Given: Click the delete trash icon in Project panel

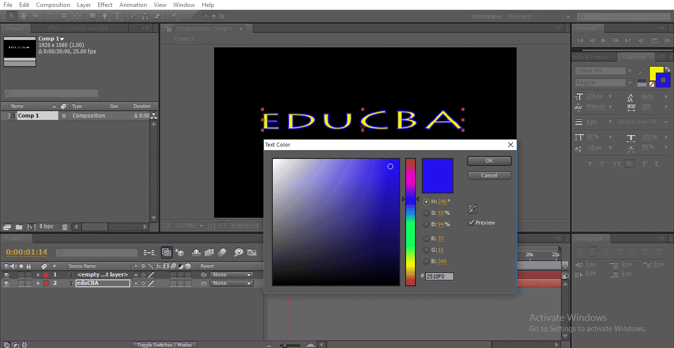Looking at the screenshot, I should point(65,227).
